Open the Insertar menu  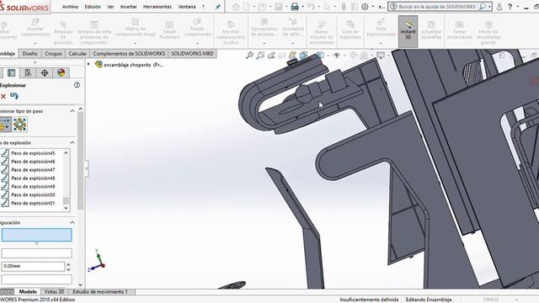tap(129, 7)
